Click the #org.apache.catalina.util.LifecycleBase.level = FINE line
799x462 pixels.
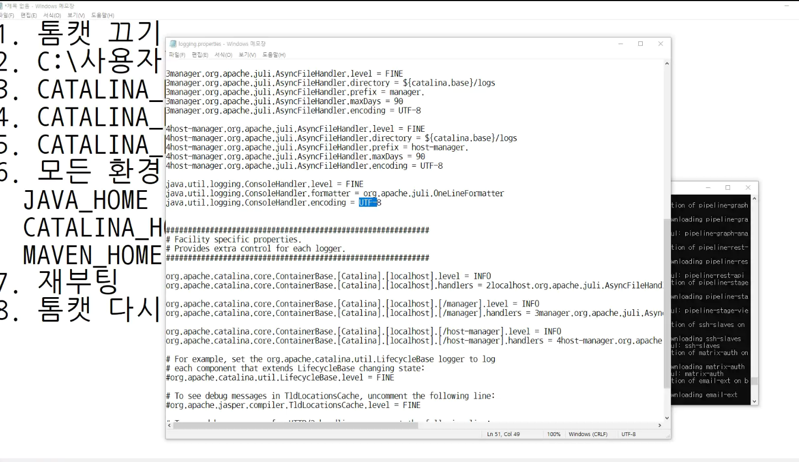pyautogui.click(x=280, y=378)
